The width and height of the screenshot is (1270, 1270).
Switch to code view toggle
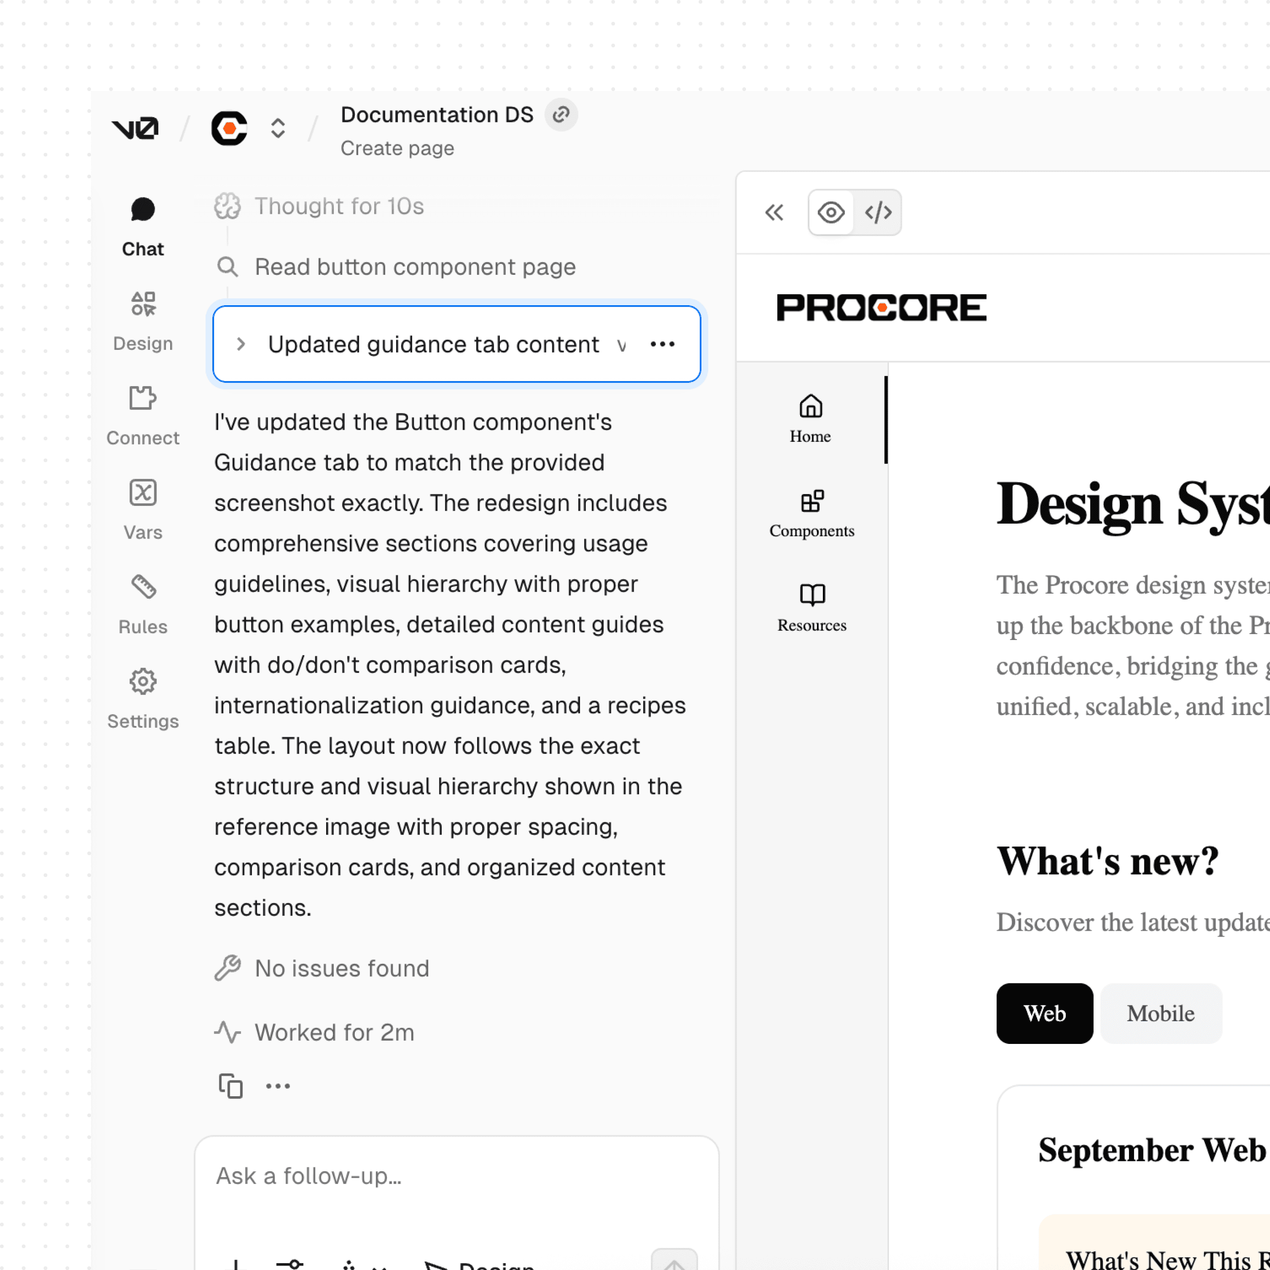click(x=877, y=212)
